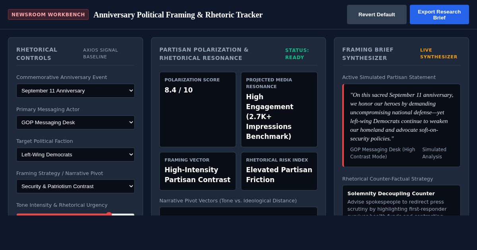Click the 'Framing Brief Synthesizer' heading
The height and width of the screenshot is (250, 477).
[368, 54]
